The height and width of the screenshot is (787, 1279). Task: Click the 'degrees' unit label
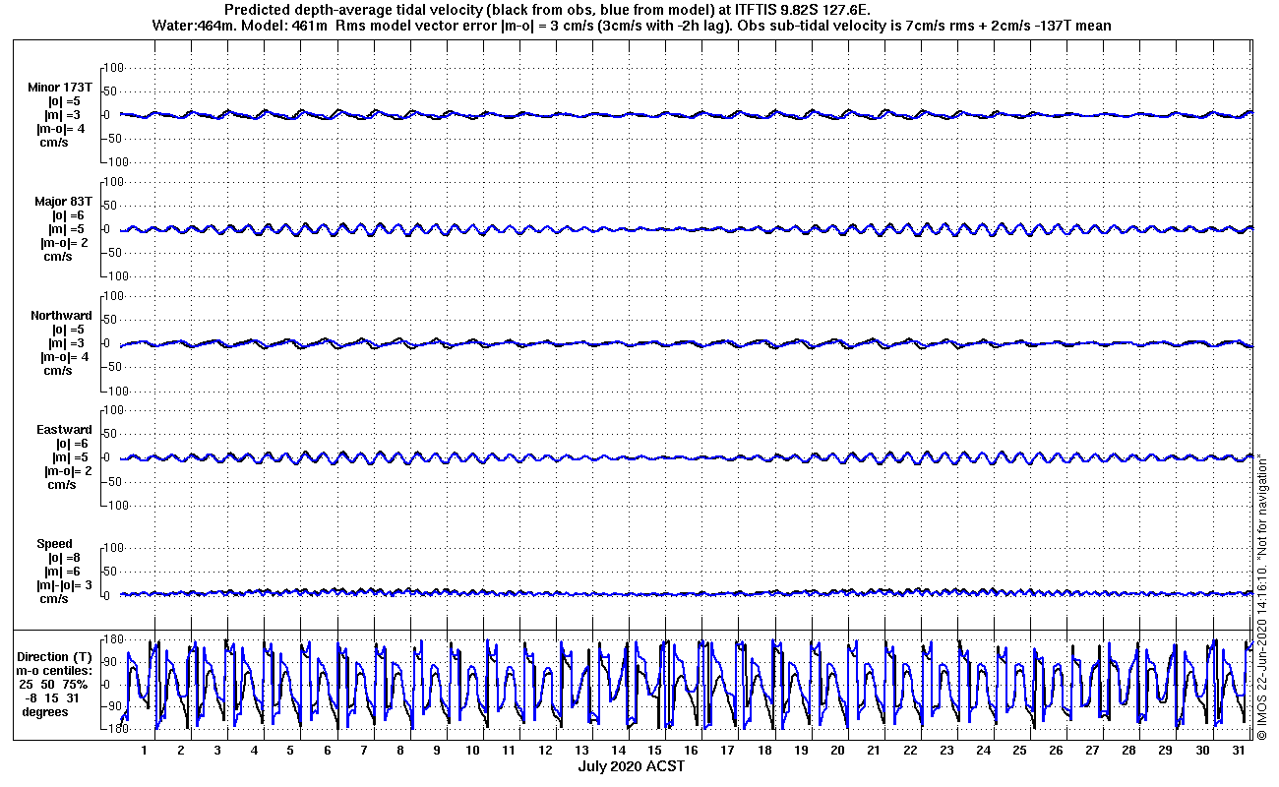45,711
